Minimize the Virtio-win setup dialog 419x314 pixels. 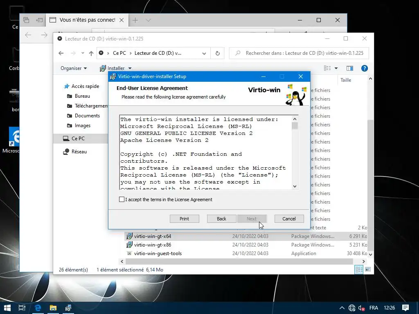click(x=264, y=76)
